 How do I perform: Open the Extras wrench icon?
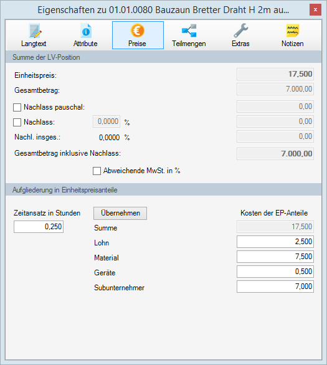[241, 31]
